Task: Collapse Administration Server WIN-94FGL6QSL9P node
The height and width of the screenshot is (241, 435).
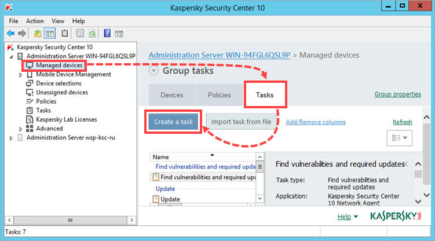Action: pyautogui.click(x=11, y=57)
